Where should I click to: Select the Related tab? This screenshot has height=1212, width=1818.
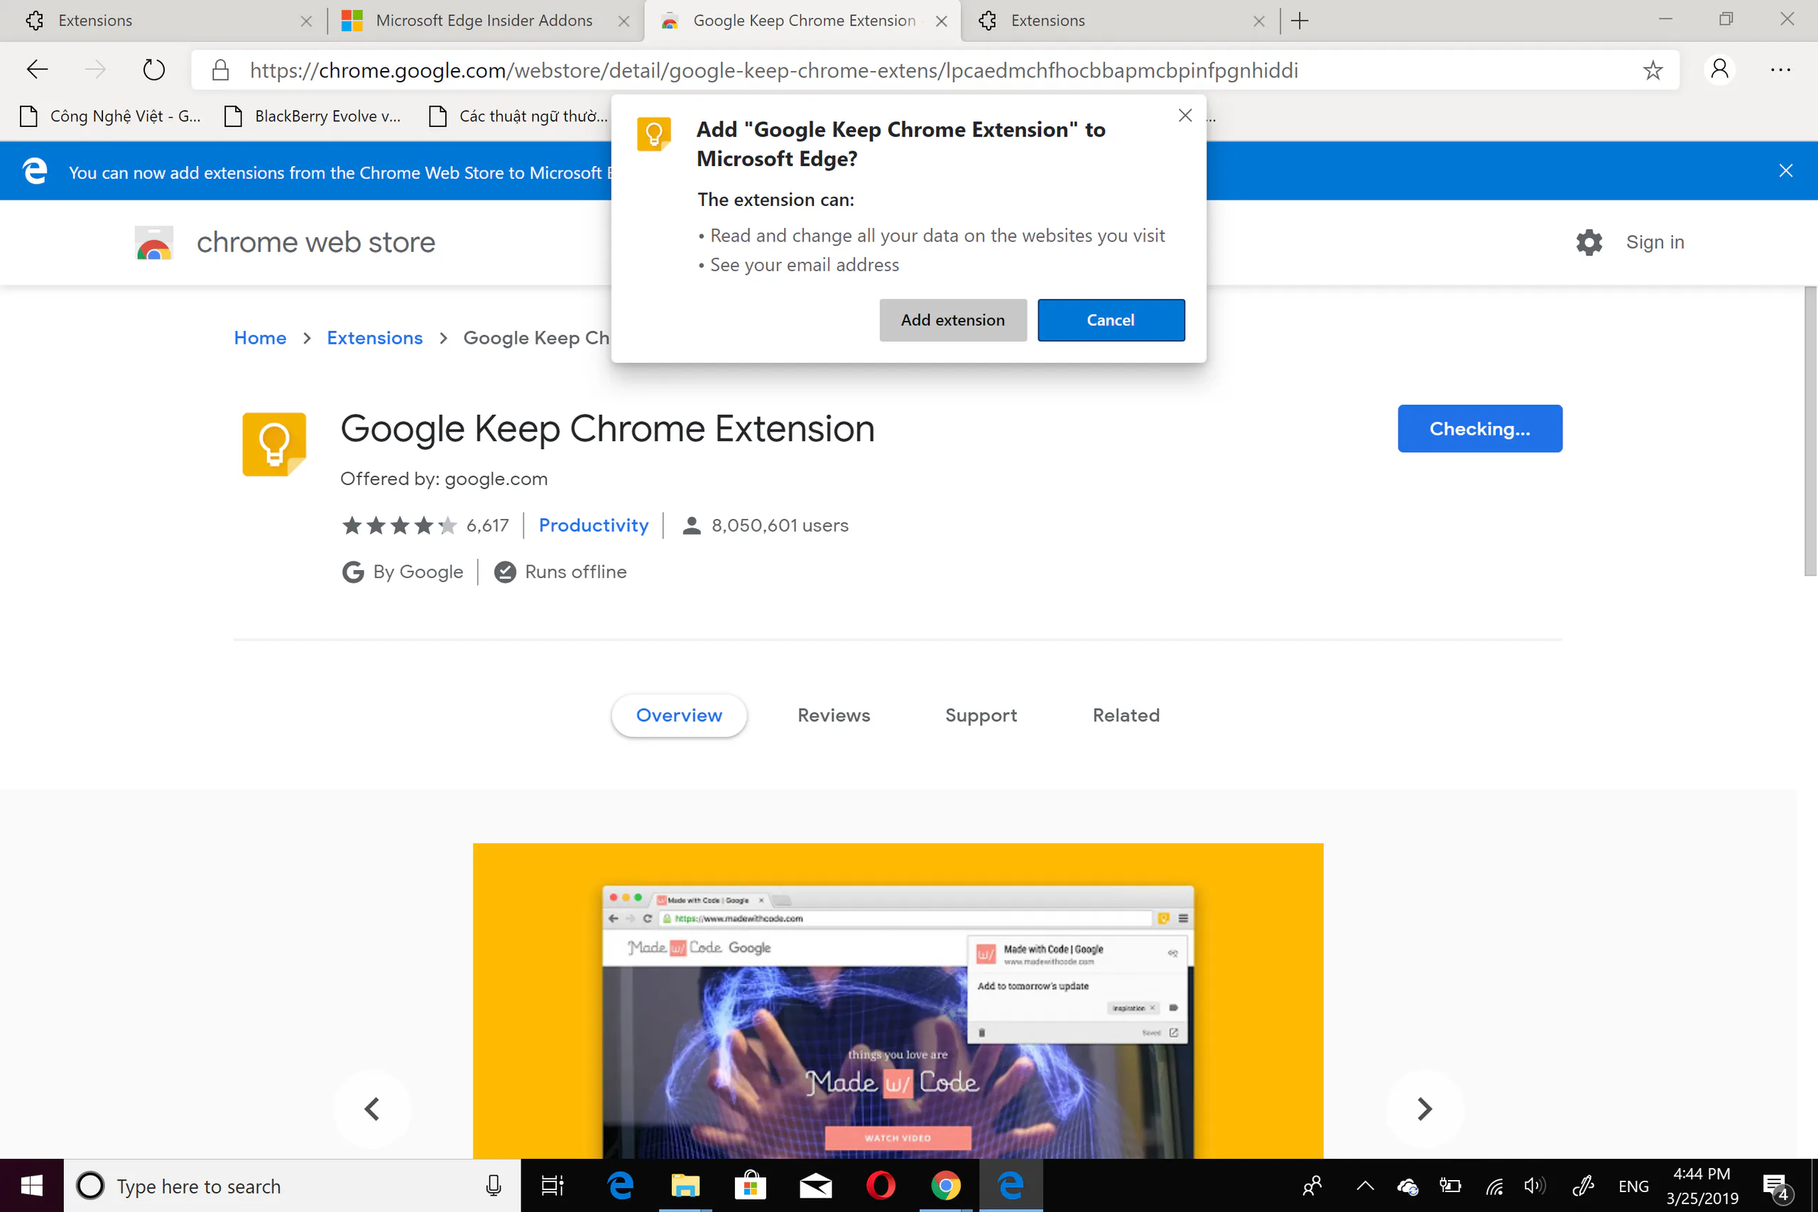click(x=1126, y=715)
